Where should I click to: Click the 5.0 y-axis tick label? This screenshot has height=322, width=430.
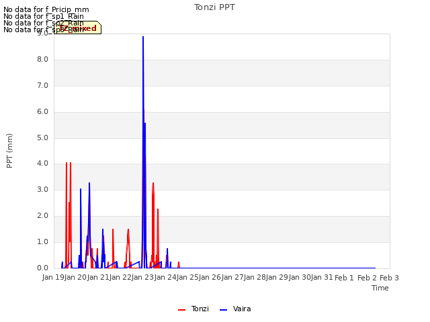[x=42, y=138]
